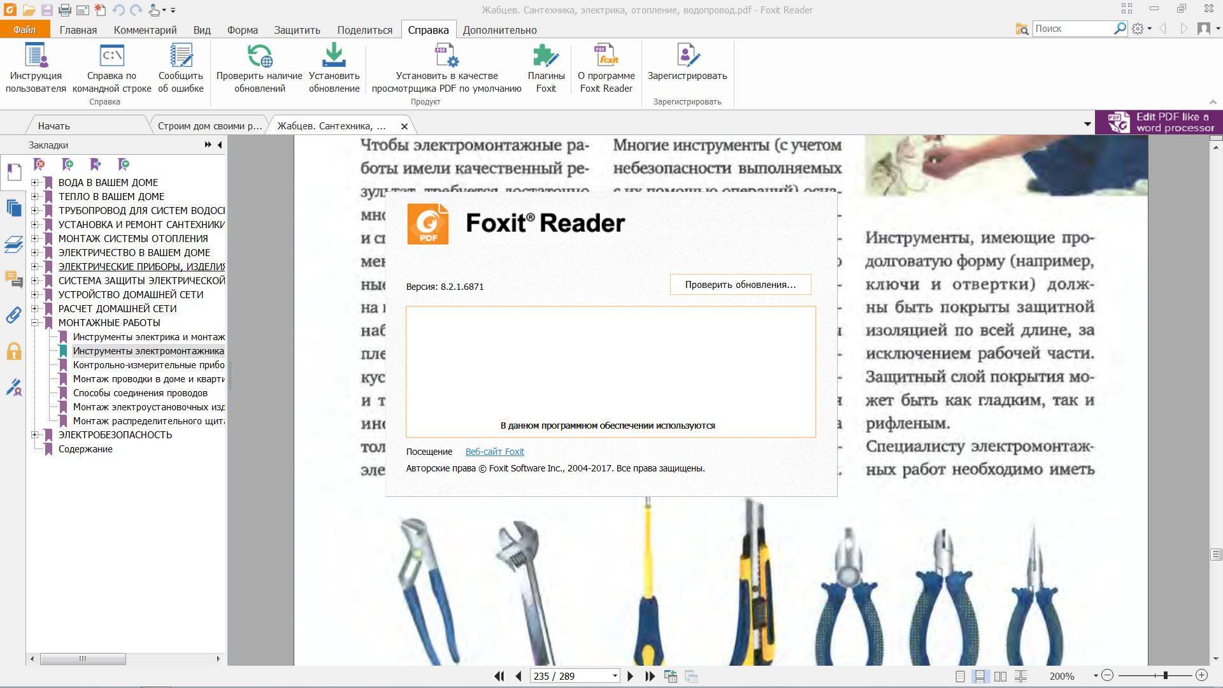
Task: Click the Проверить обновления... button
Action: click(740, 285)
